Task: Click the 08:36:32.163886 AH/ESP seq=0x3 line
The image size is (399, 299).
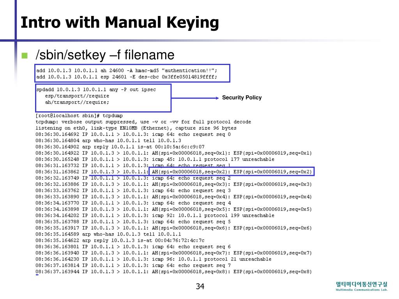Action: 173,184
